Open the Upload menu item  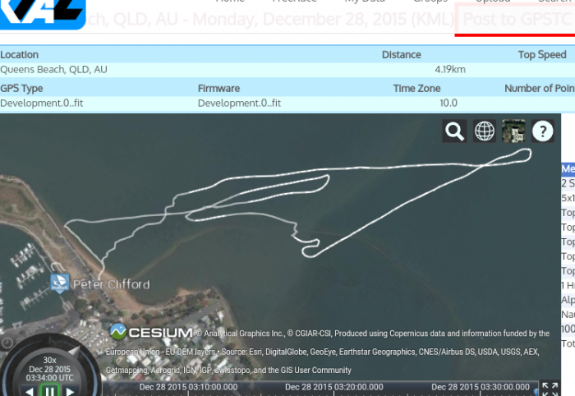click(x=492, y=2)
